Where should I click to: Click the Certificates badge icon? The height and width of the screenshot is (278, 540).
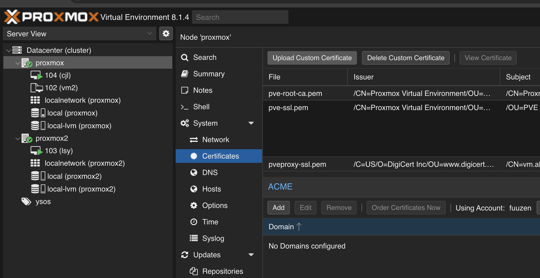pyautogui.click(x=194, y=156)
